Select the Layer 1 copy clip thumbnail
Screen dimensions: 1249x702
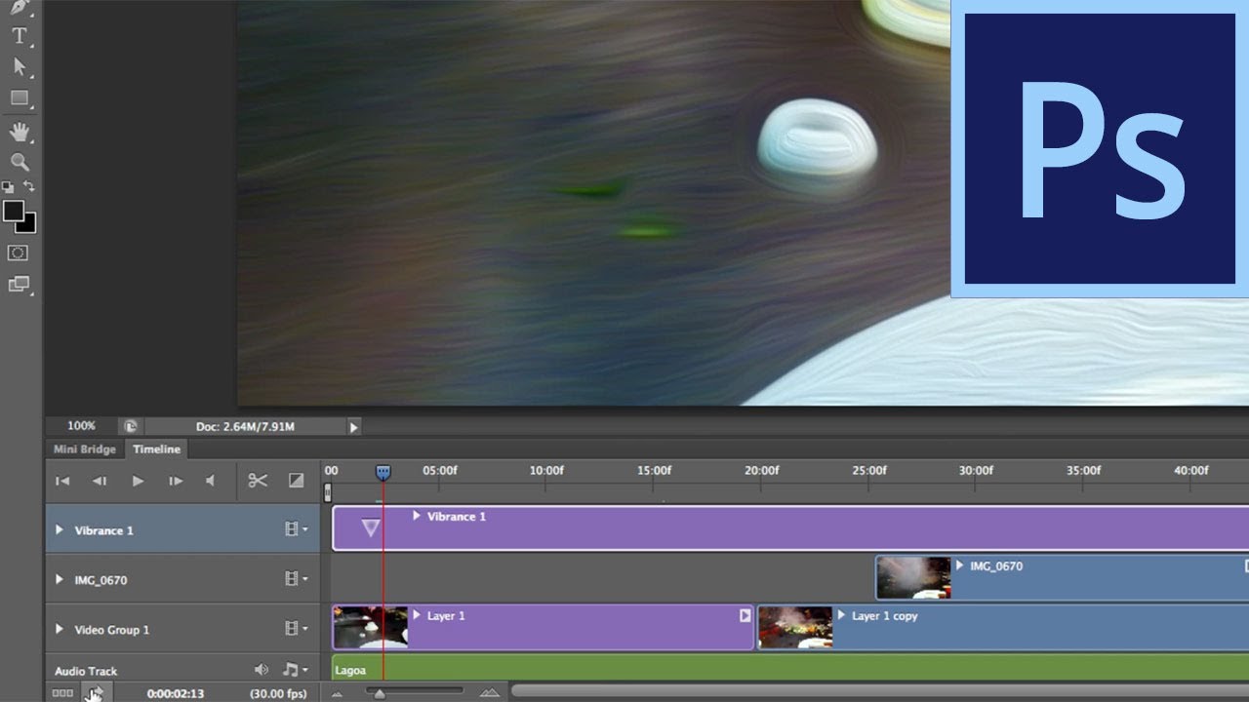coord(795,627)
